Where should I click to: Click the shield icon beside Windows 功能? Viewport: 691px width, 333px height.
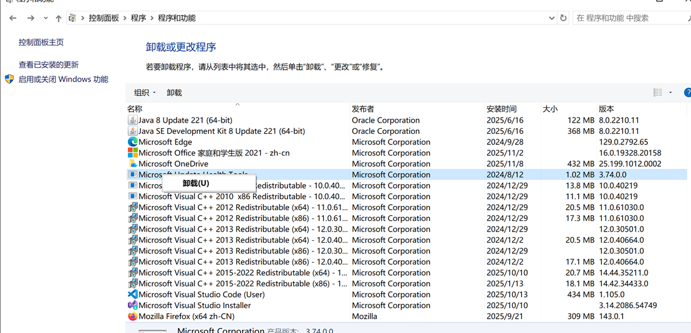[9, 79]
